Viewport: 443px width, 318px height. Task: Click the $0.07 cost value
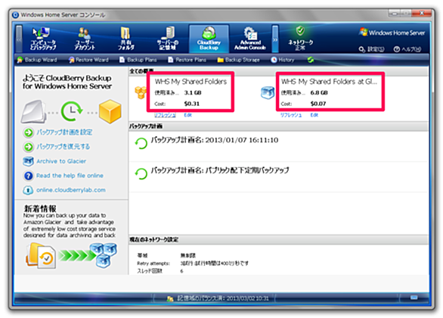tap(318, 104)
